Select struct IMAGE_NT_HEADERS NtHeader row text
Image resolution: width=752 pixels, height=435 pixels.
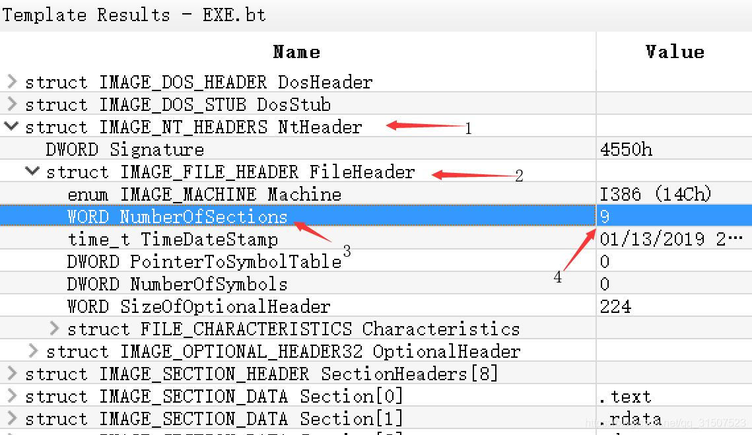(x=193, y=127)
